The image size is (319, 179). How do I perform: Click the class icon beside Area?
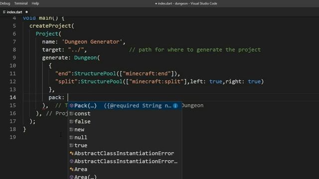coord(71,169)
